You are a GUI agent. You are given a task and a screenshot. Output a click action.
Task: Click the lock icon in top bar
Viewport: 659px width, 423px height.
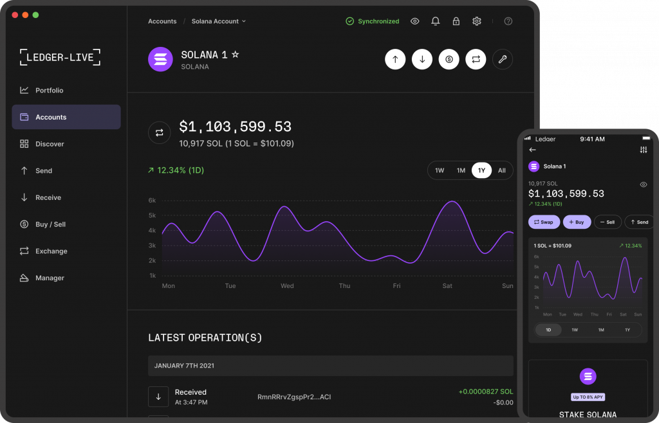tap(456, 21)
